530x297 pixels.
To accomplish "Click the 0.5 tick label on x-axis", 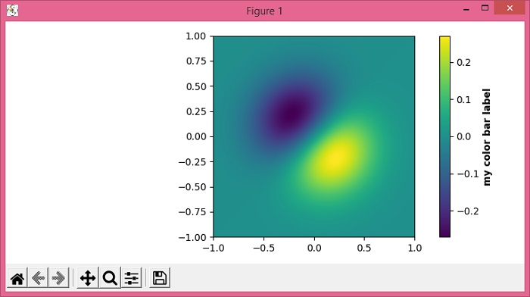I will [364, 248].
